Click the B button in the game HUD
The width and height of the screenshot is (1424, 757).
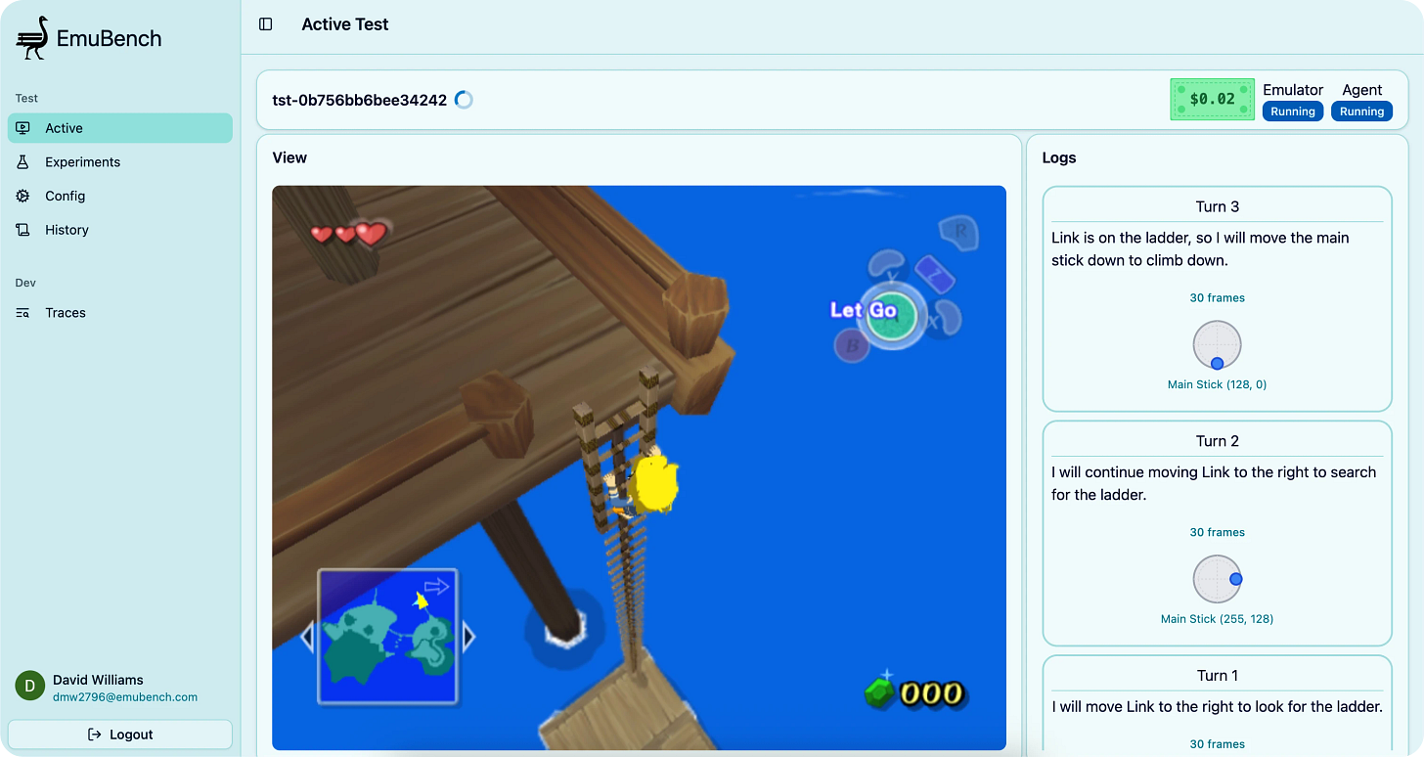pyautogui.click(x=852, y=344)
